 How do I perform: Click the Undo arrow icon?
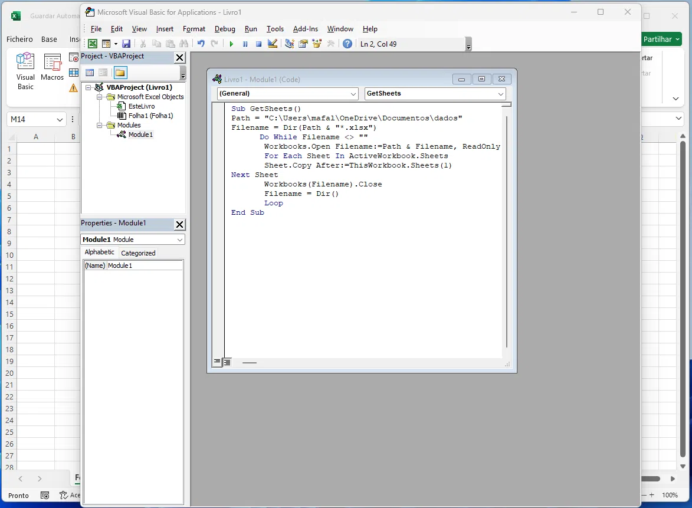[201, 44]
